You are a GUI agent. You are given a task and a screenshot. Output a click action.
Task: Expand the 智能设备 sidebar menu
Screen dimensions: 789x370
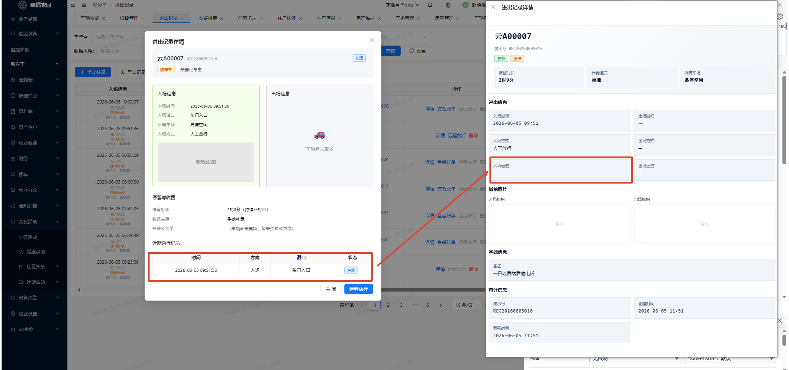pos(57,34)
